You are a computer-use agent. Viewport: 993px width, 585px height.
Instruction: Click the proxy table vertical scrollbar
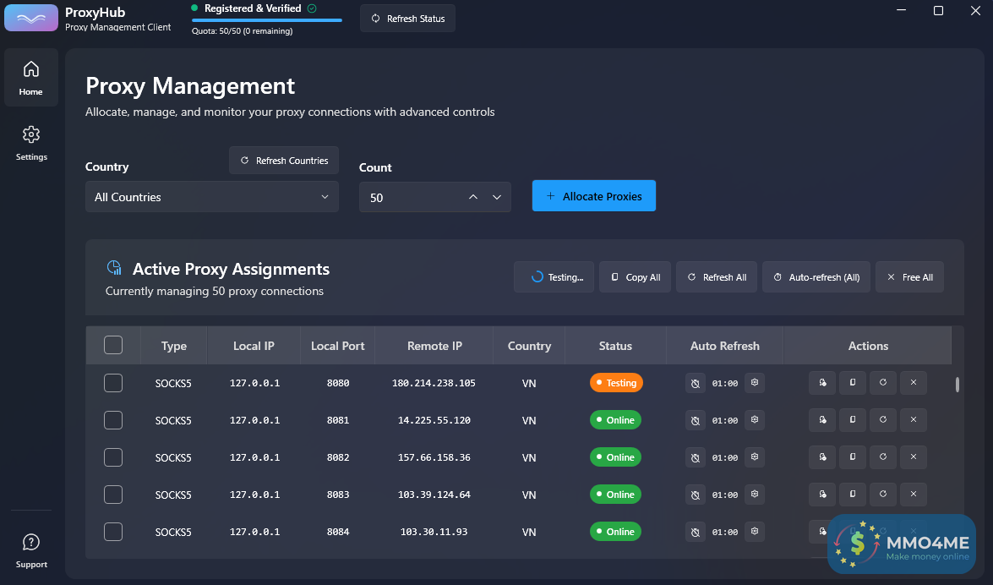[x=957, y=385]
